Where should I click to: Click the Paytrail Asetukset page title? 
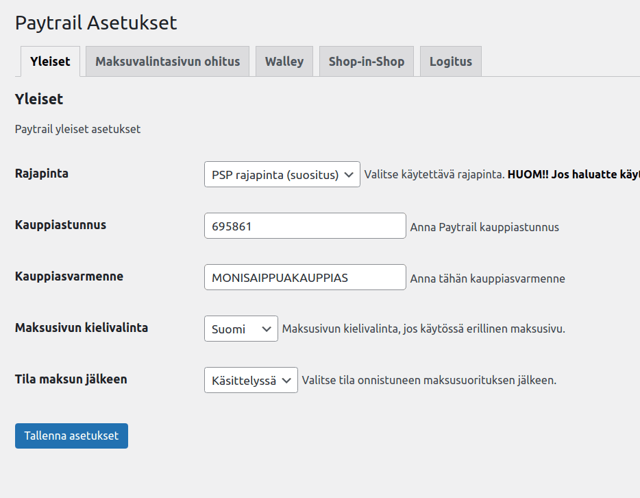click(x=96, y=23)
